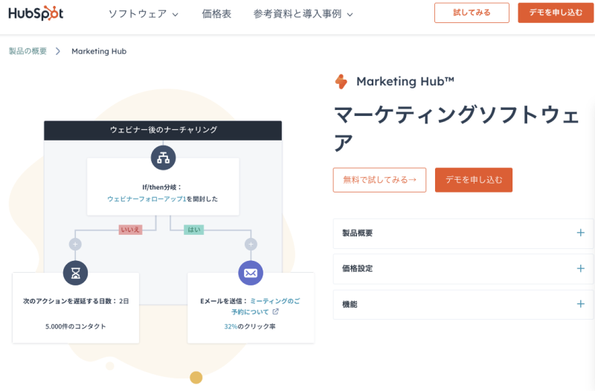595x391 pixels.
Task: Click the Marketing Hub™ title text
Action: 405,82
